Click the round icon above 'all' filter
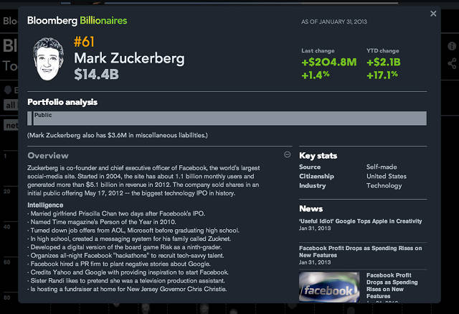Viewport: 459px width, 314px height. (8, 91)
